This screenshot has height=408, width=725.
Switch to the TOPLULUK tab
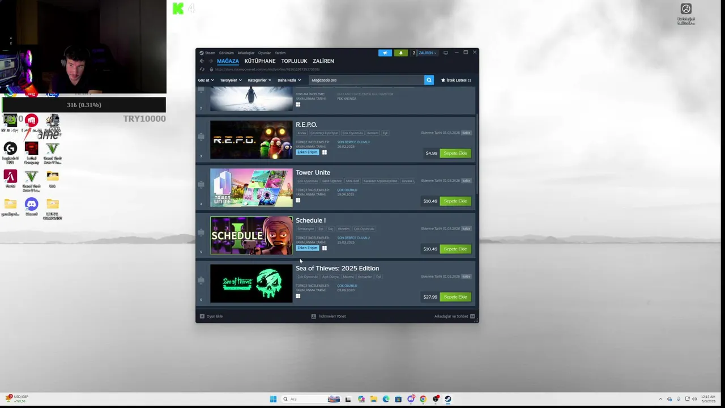(294, 61)
